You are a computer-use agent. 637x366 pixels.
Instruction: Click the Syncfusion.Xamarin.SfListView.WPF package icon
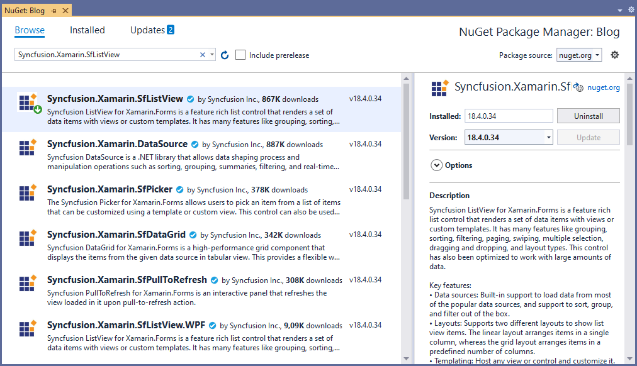28,329
